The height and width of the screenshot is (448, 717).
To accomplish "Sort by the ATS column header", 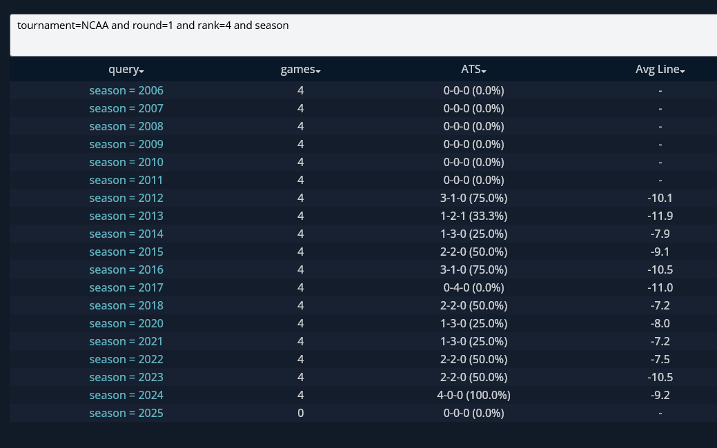I will pyautogui.click(x=473, y=70).
